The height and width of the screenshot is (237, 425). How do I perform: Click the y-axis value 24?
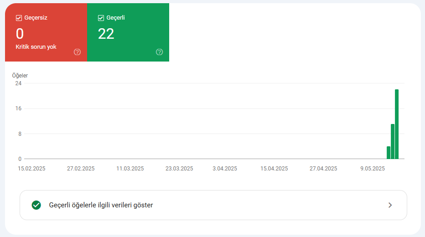click(x=18, y=83)
